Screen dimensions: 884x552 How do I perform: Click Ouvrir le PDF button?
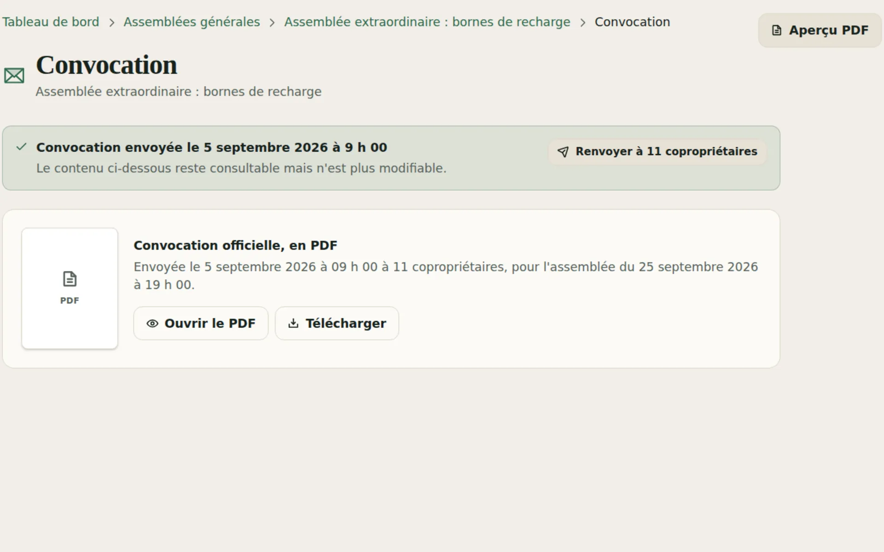pyautogui.click(x=201, y=323)
